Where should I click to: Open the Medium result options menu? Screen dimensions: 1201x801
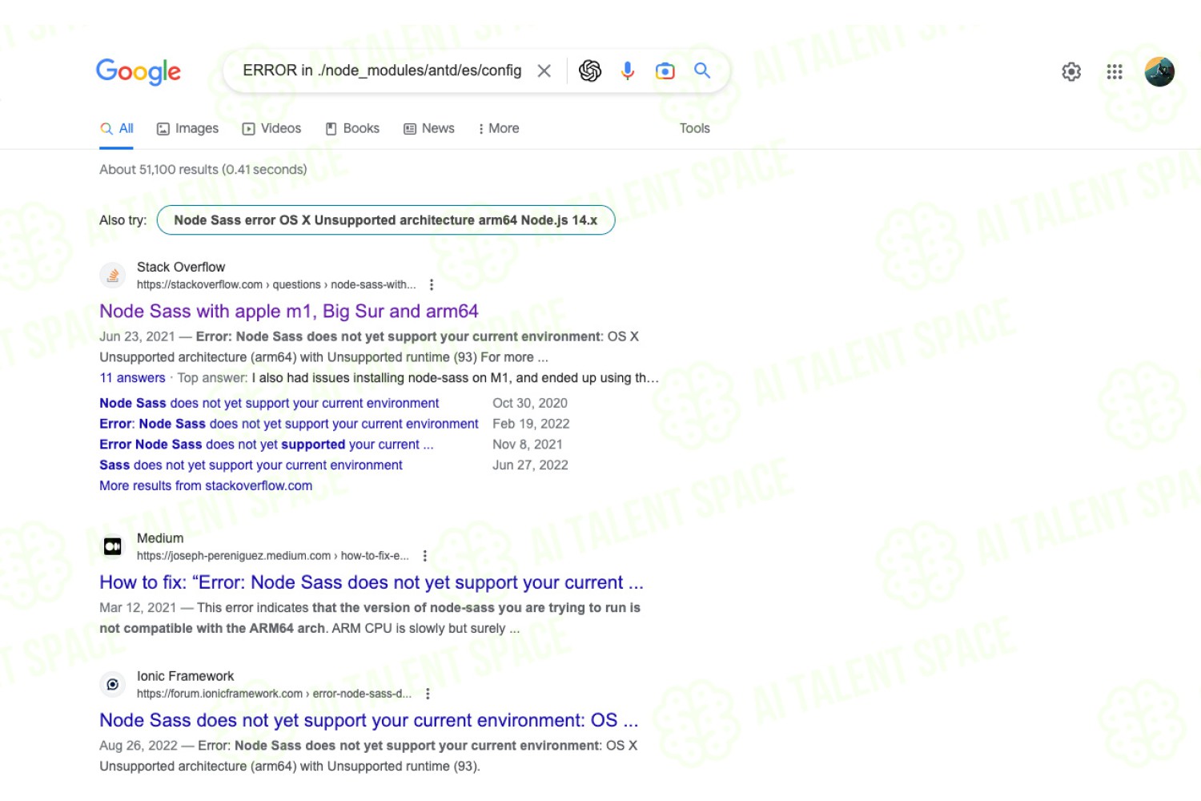[425, 556]
